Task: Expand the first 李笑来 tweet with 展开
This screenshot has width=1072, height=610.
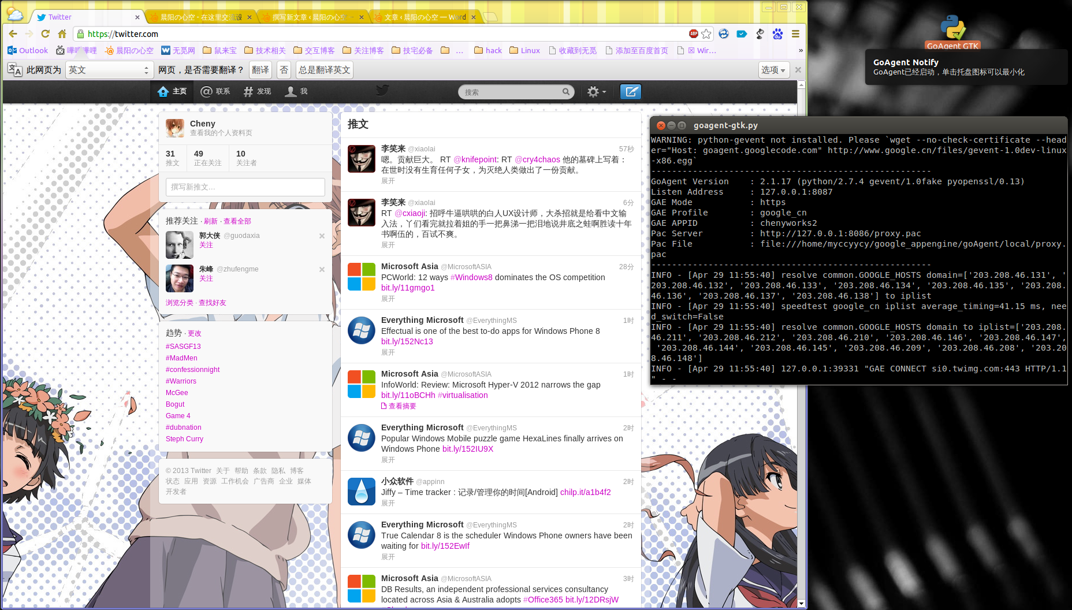Action: pyautogui.click(x=388, y=181)
